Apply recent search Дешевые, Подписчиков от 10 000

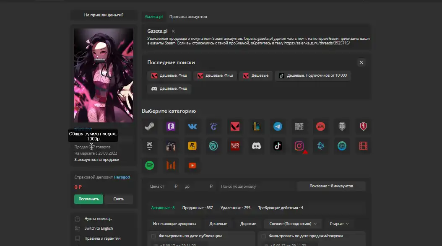pyautogui.click(x=312, y=75)
